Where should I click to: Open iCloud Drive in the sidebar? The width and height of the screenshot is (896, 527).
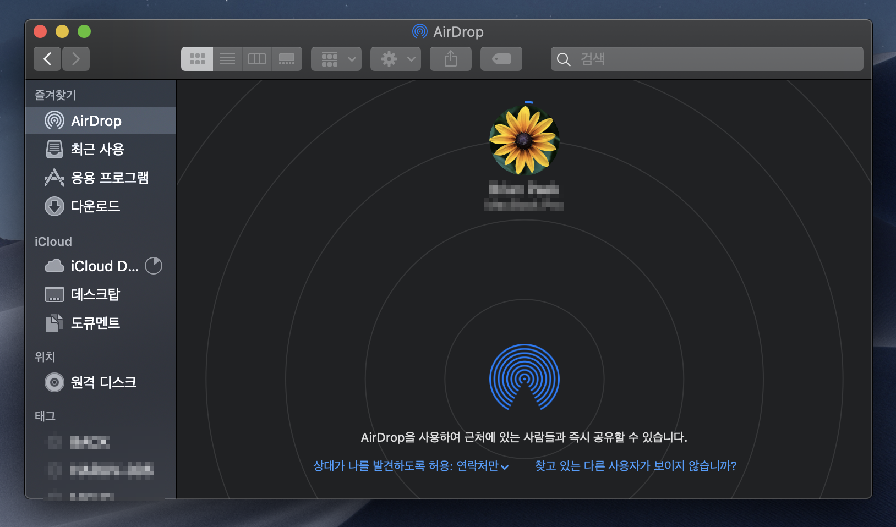click(x=100, y=266)
